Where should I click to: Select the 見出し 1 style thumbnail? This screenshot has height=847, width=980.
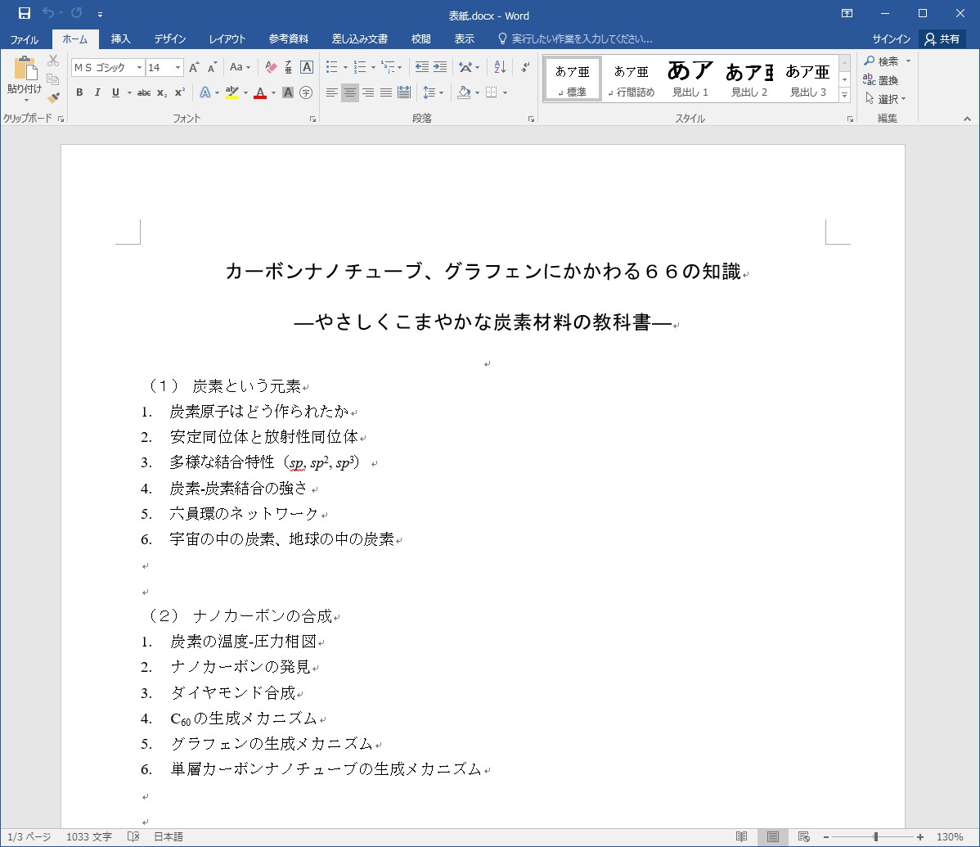coord(690,78)
